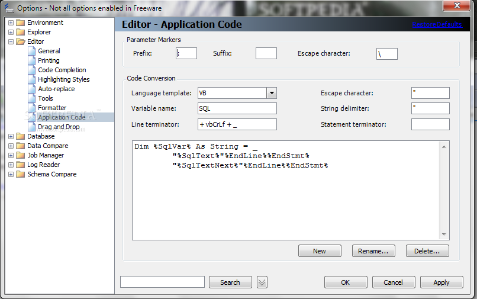477x299 pixels.
Task: Click the Formatter page icon
Action: [31, 108]
